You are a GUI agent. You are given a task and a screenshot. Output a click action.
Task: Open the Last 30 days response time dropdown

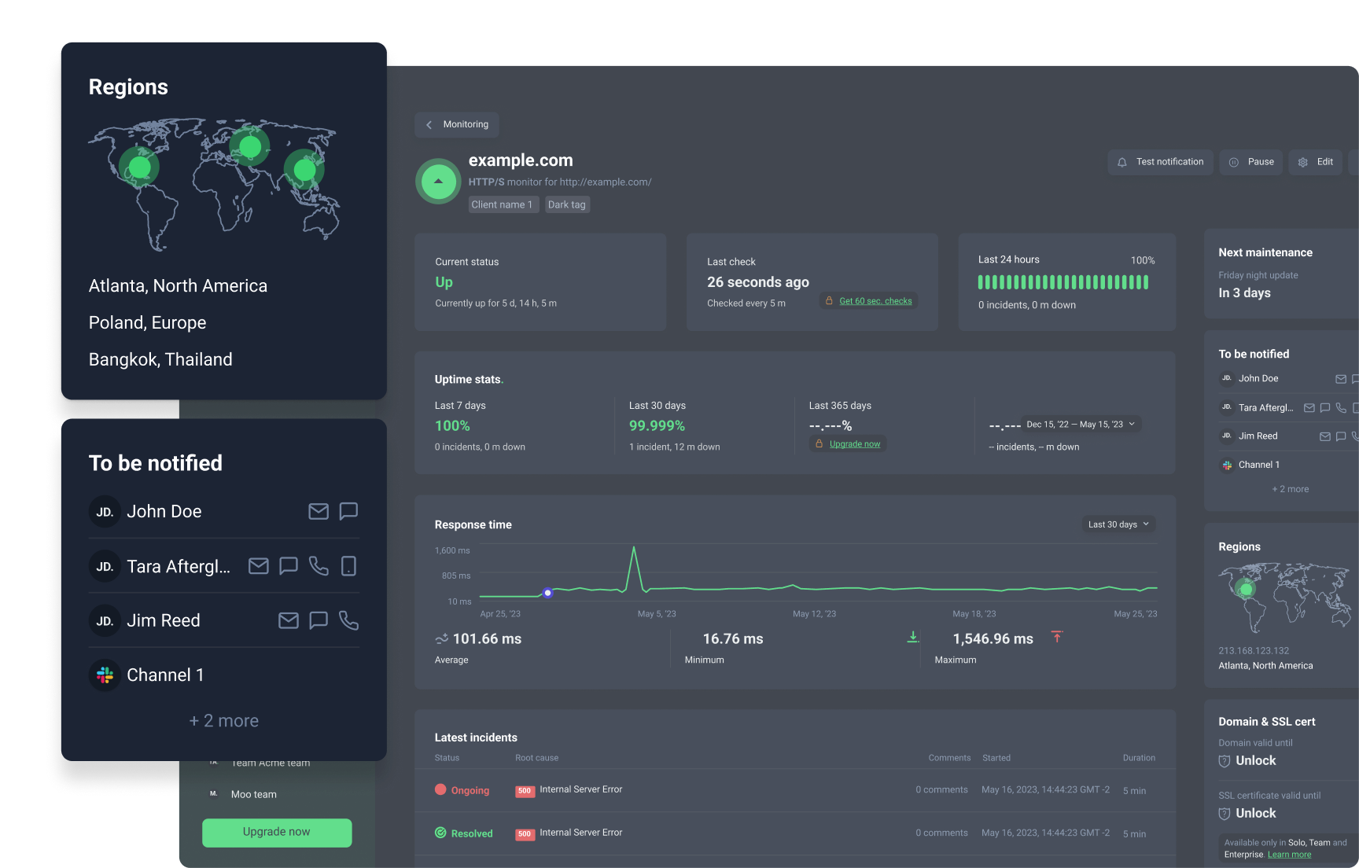point(1118,524)
